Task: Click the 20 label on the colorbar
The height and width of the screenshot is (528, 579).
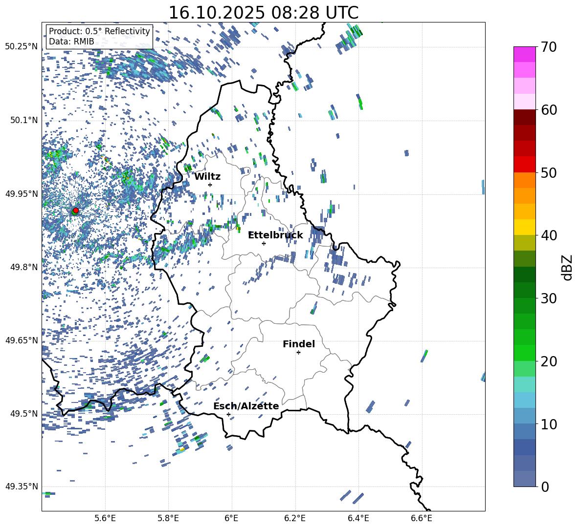Action: 549,361
